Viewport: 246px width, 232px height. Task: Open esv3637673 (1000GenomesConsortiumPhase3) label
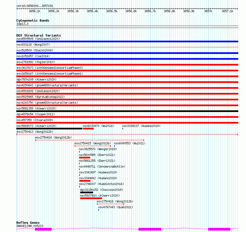[50, 68]
